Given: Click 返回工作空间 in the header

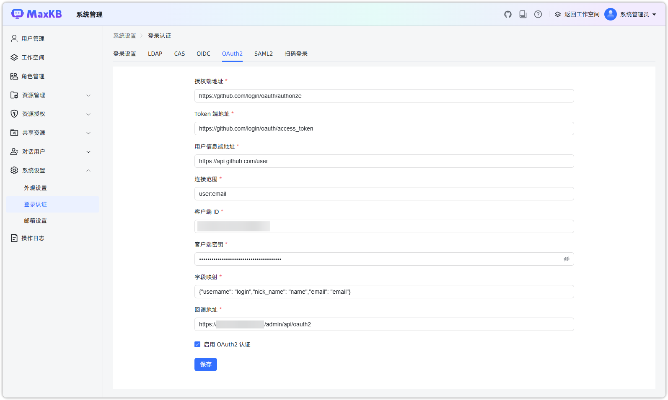Looking at the screenshot, I should tap(577, 14).
